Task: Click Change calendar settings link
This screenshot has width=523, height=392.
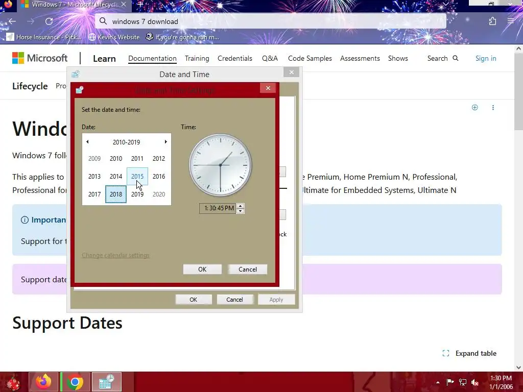Action: pos(116,255)
